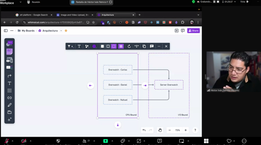The width and height of the screenshot is (261, 145).
Task: Select the connector arrow tool in sidebar
Action: pos(10,76)
